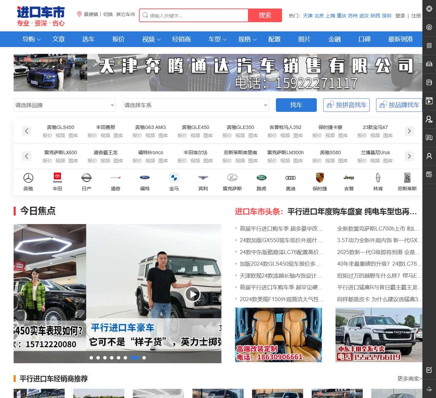Select the 宝马 brand logo
Viewport: 436px width, 398px height.
[x=174, y=178]
